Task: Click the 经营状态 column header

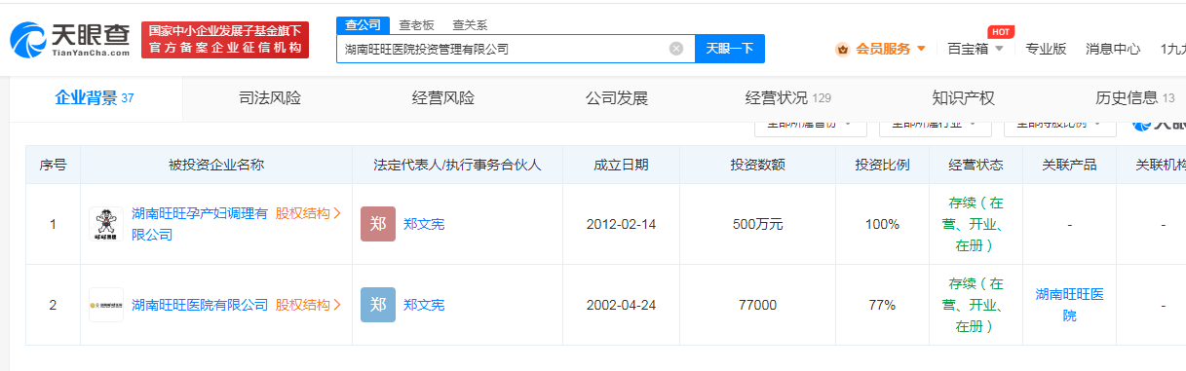Action: click(976, 165)
